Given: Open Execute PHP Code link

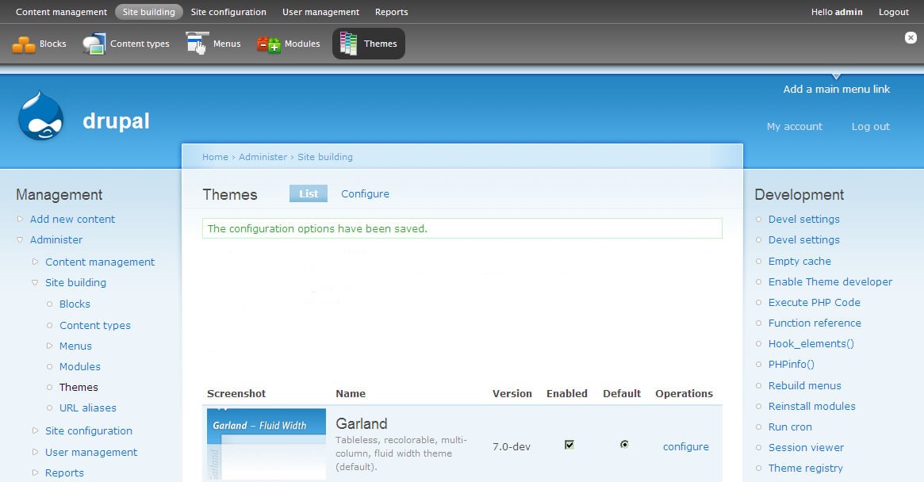Looking at the screenshot, I should point(815,302).
